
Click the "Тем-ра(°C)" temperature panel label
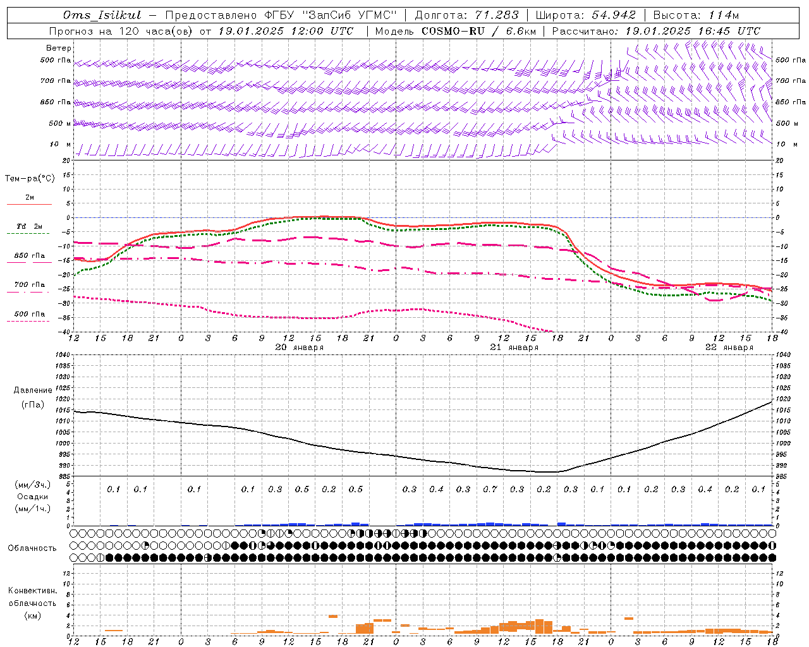point(30,179)
